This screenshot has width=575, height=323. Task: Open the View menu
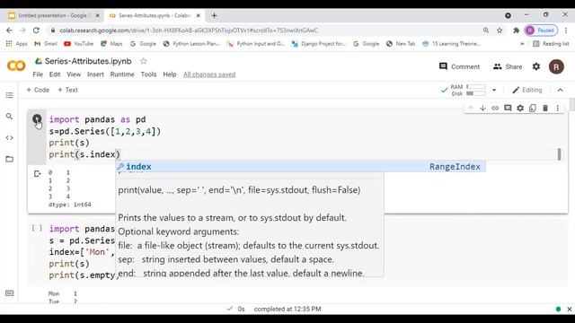tap(74, 74)
